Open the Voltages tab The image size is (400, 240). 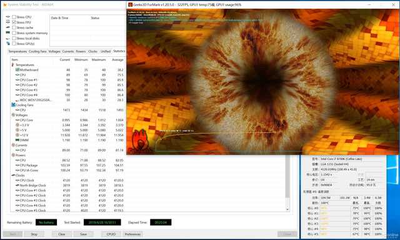[54, 51]
